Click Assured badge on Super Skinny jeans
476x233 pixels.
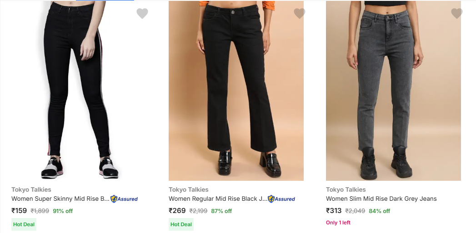124,199
